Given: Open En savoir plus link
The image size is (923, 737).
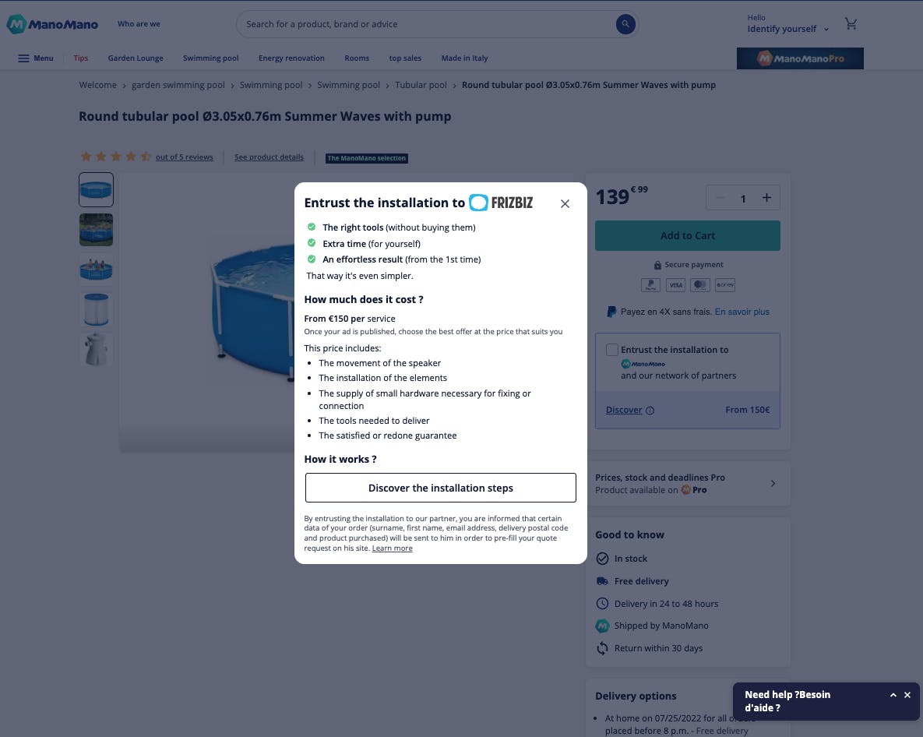Looking at the screenshot, I should [742, 312].
